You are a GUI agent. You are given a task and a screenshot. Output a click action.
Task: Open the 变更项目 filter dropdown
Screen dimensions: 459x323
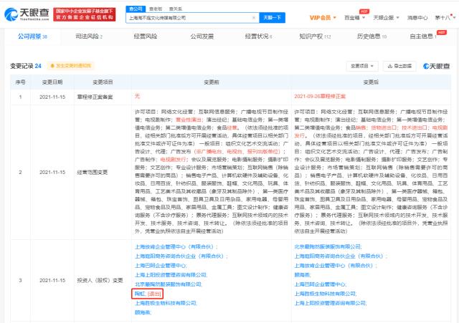pos(362,66)
